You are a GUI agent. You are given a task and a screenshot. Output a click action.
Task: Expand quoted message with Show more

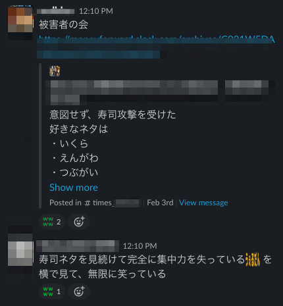pyautogui.click(x=74, y=188)
